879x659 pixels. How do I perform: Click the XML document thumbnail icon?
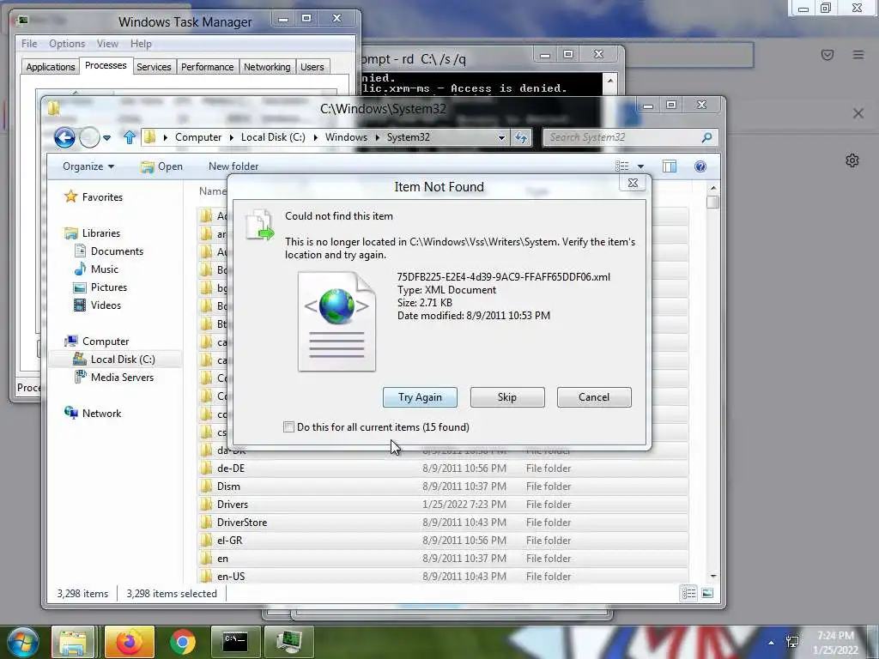pos(336,322)
